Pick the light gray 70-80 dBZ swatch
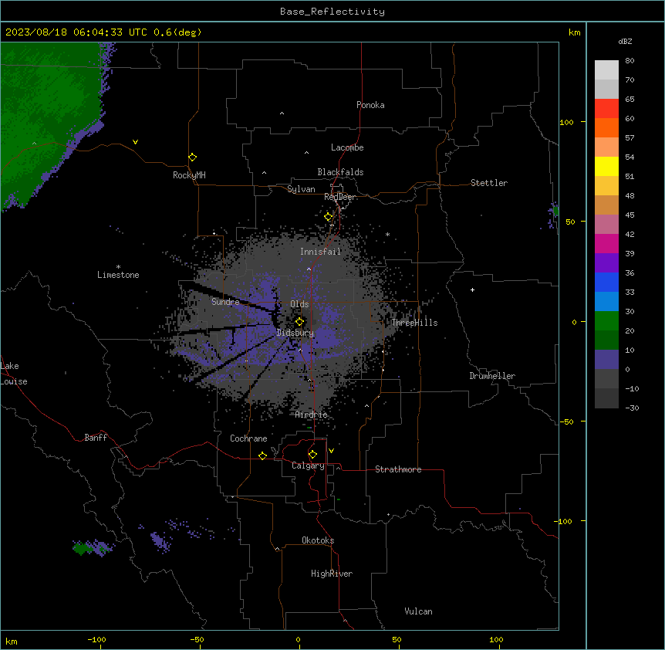Screen dimensions: 665x650 606,70
